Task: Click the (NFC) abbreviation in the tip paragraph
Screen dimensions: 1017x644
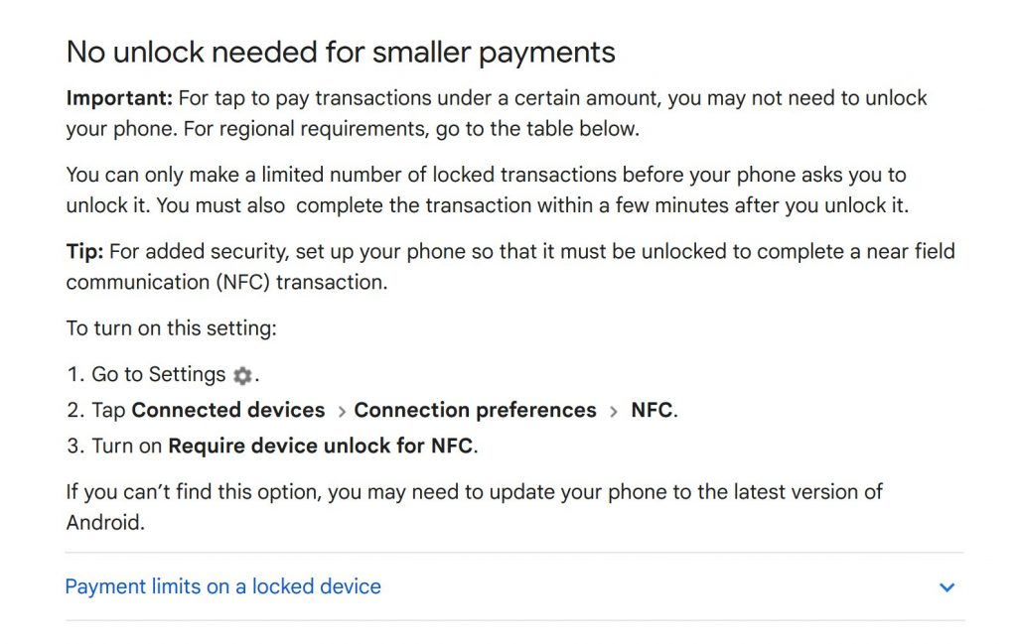Action: 242,283
